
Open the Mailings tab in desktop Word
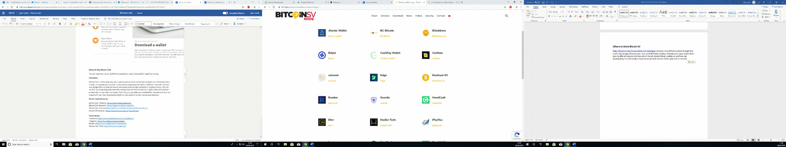coord(585,7)
